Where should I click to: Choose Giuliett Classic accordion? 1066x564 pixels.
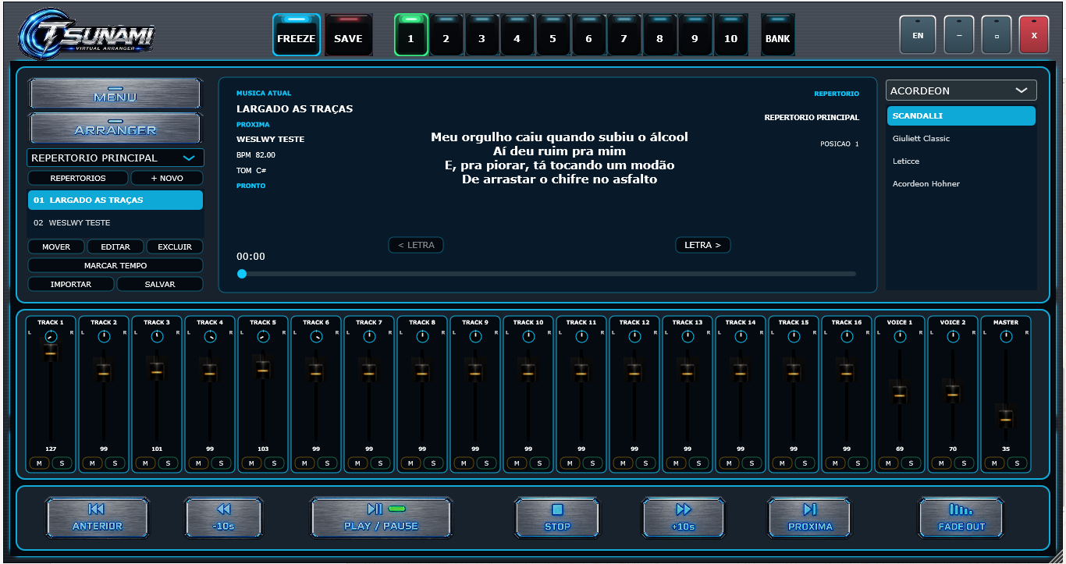tap(961, 138)
